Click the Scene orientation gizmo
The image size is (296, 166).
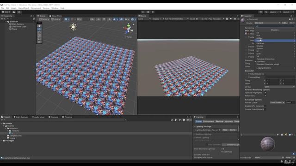[129, 29]
